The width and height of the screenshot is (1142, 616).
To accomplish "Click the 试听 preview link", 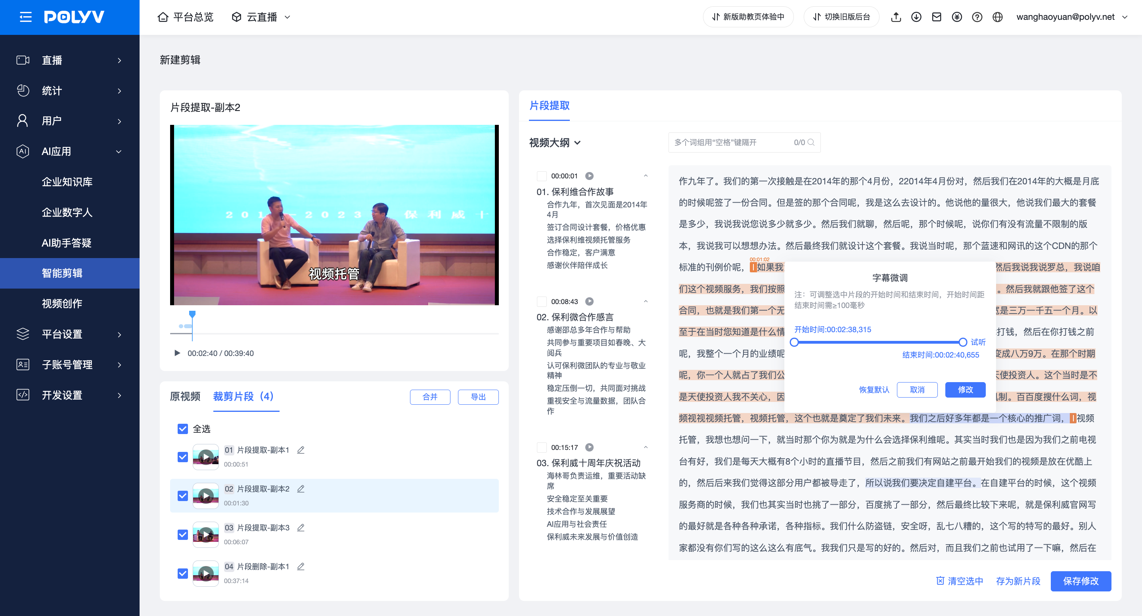I will [x=978, y=342].
